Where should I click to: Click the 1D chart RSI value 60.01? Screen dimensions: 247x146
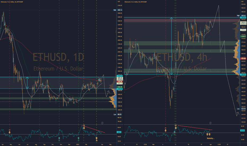[119, 132]
